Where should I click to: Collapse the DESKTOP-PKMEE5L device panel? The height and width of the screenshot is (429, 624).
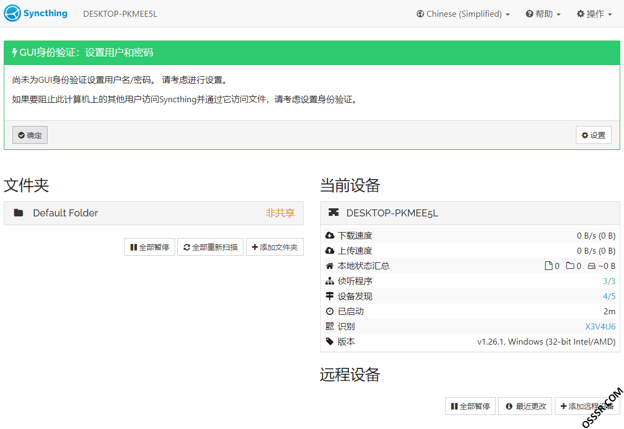click(470, 213)
